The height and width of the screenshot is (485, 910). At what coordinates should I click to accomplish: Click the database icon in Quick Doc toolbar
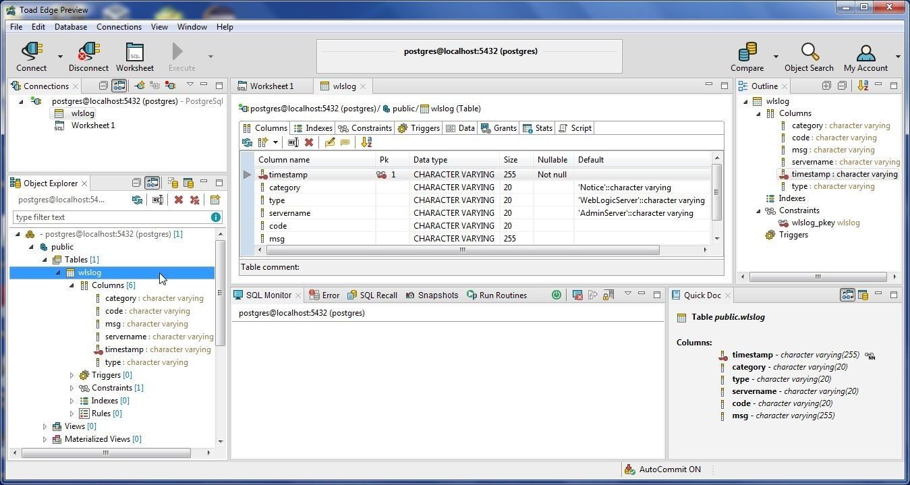[x=863, y=295]
